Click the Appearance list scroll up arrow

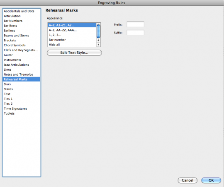click(x=98, y=40)
